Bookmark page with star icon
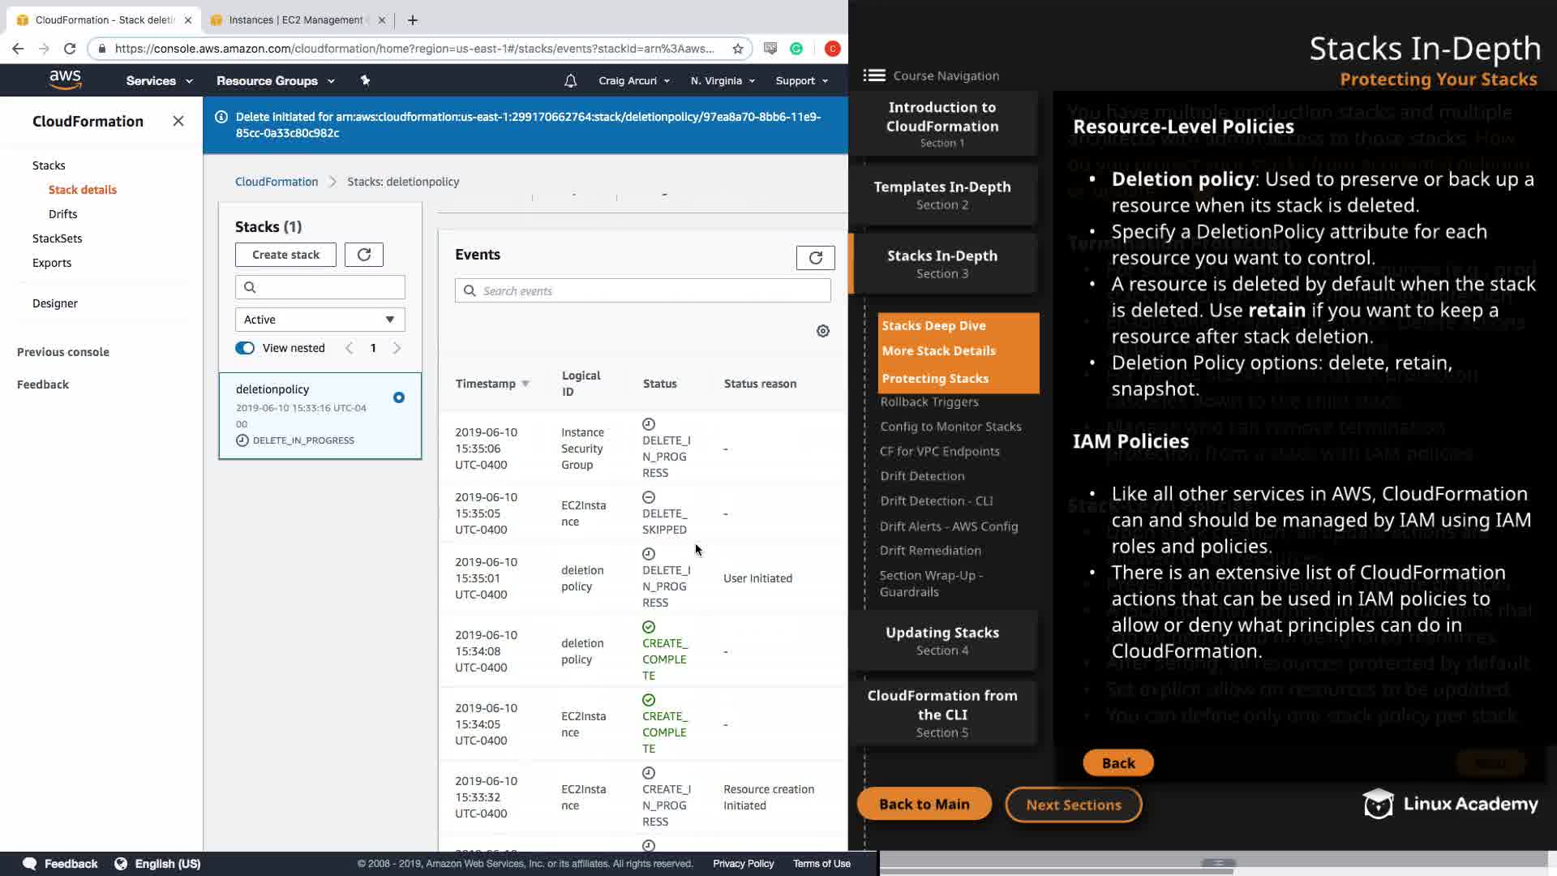Image resolution: width=1557 pixels, height=876 pixels. [x=737, y=49]
